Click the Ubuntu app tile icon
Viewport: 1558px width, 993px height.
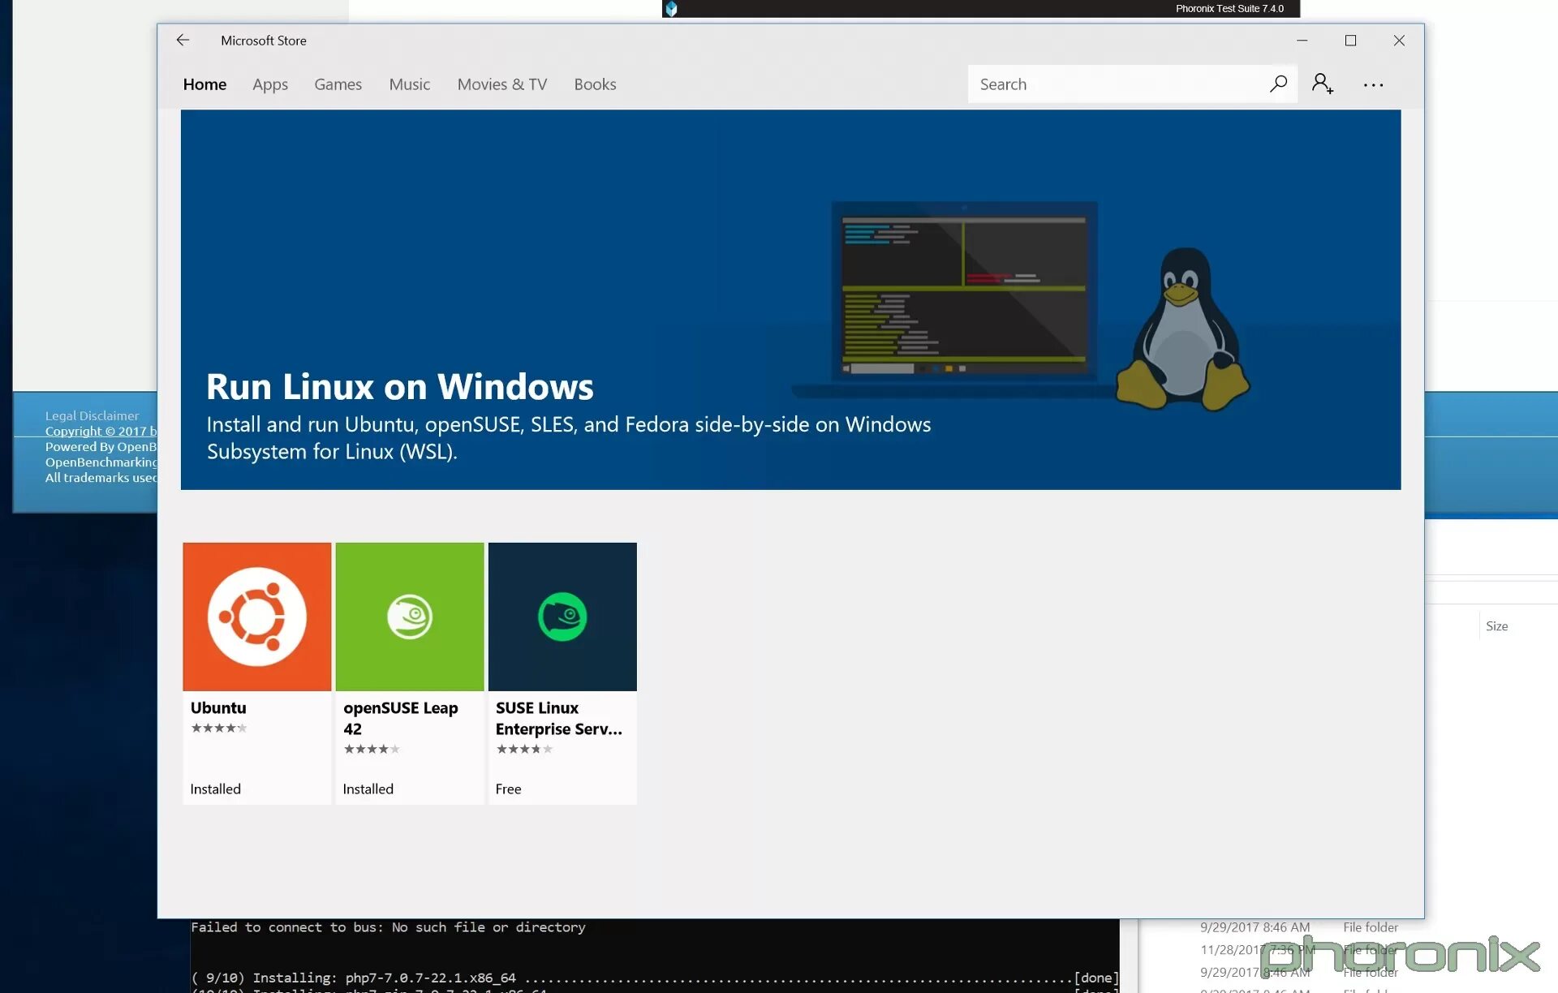(256, 617)
